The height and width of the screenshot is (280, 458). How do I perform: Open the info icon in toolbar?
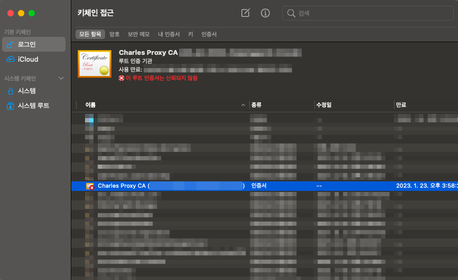tap(265, 13)
